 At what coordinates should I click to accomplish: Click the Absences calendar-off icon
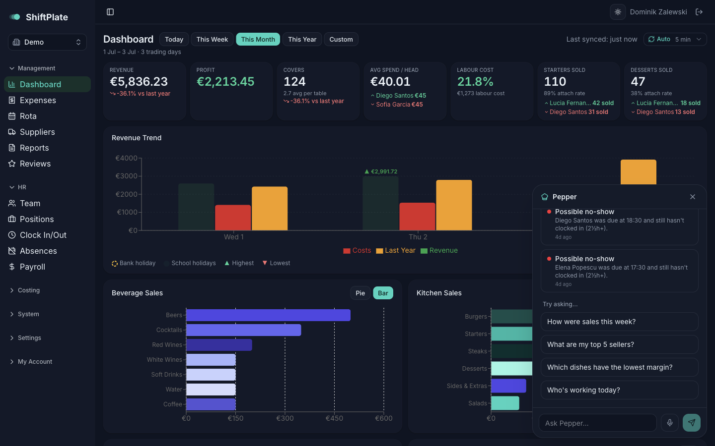coord(12,251)
